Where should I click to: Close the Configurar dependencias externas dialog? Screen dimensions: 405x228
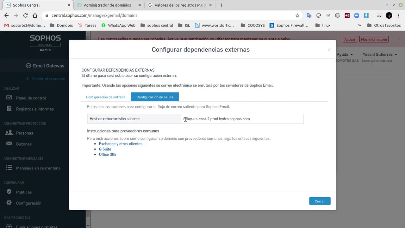pos(329,50)
